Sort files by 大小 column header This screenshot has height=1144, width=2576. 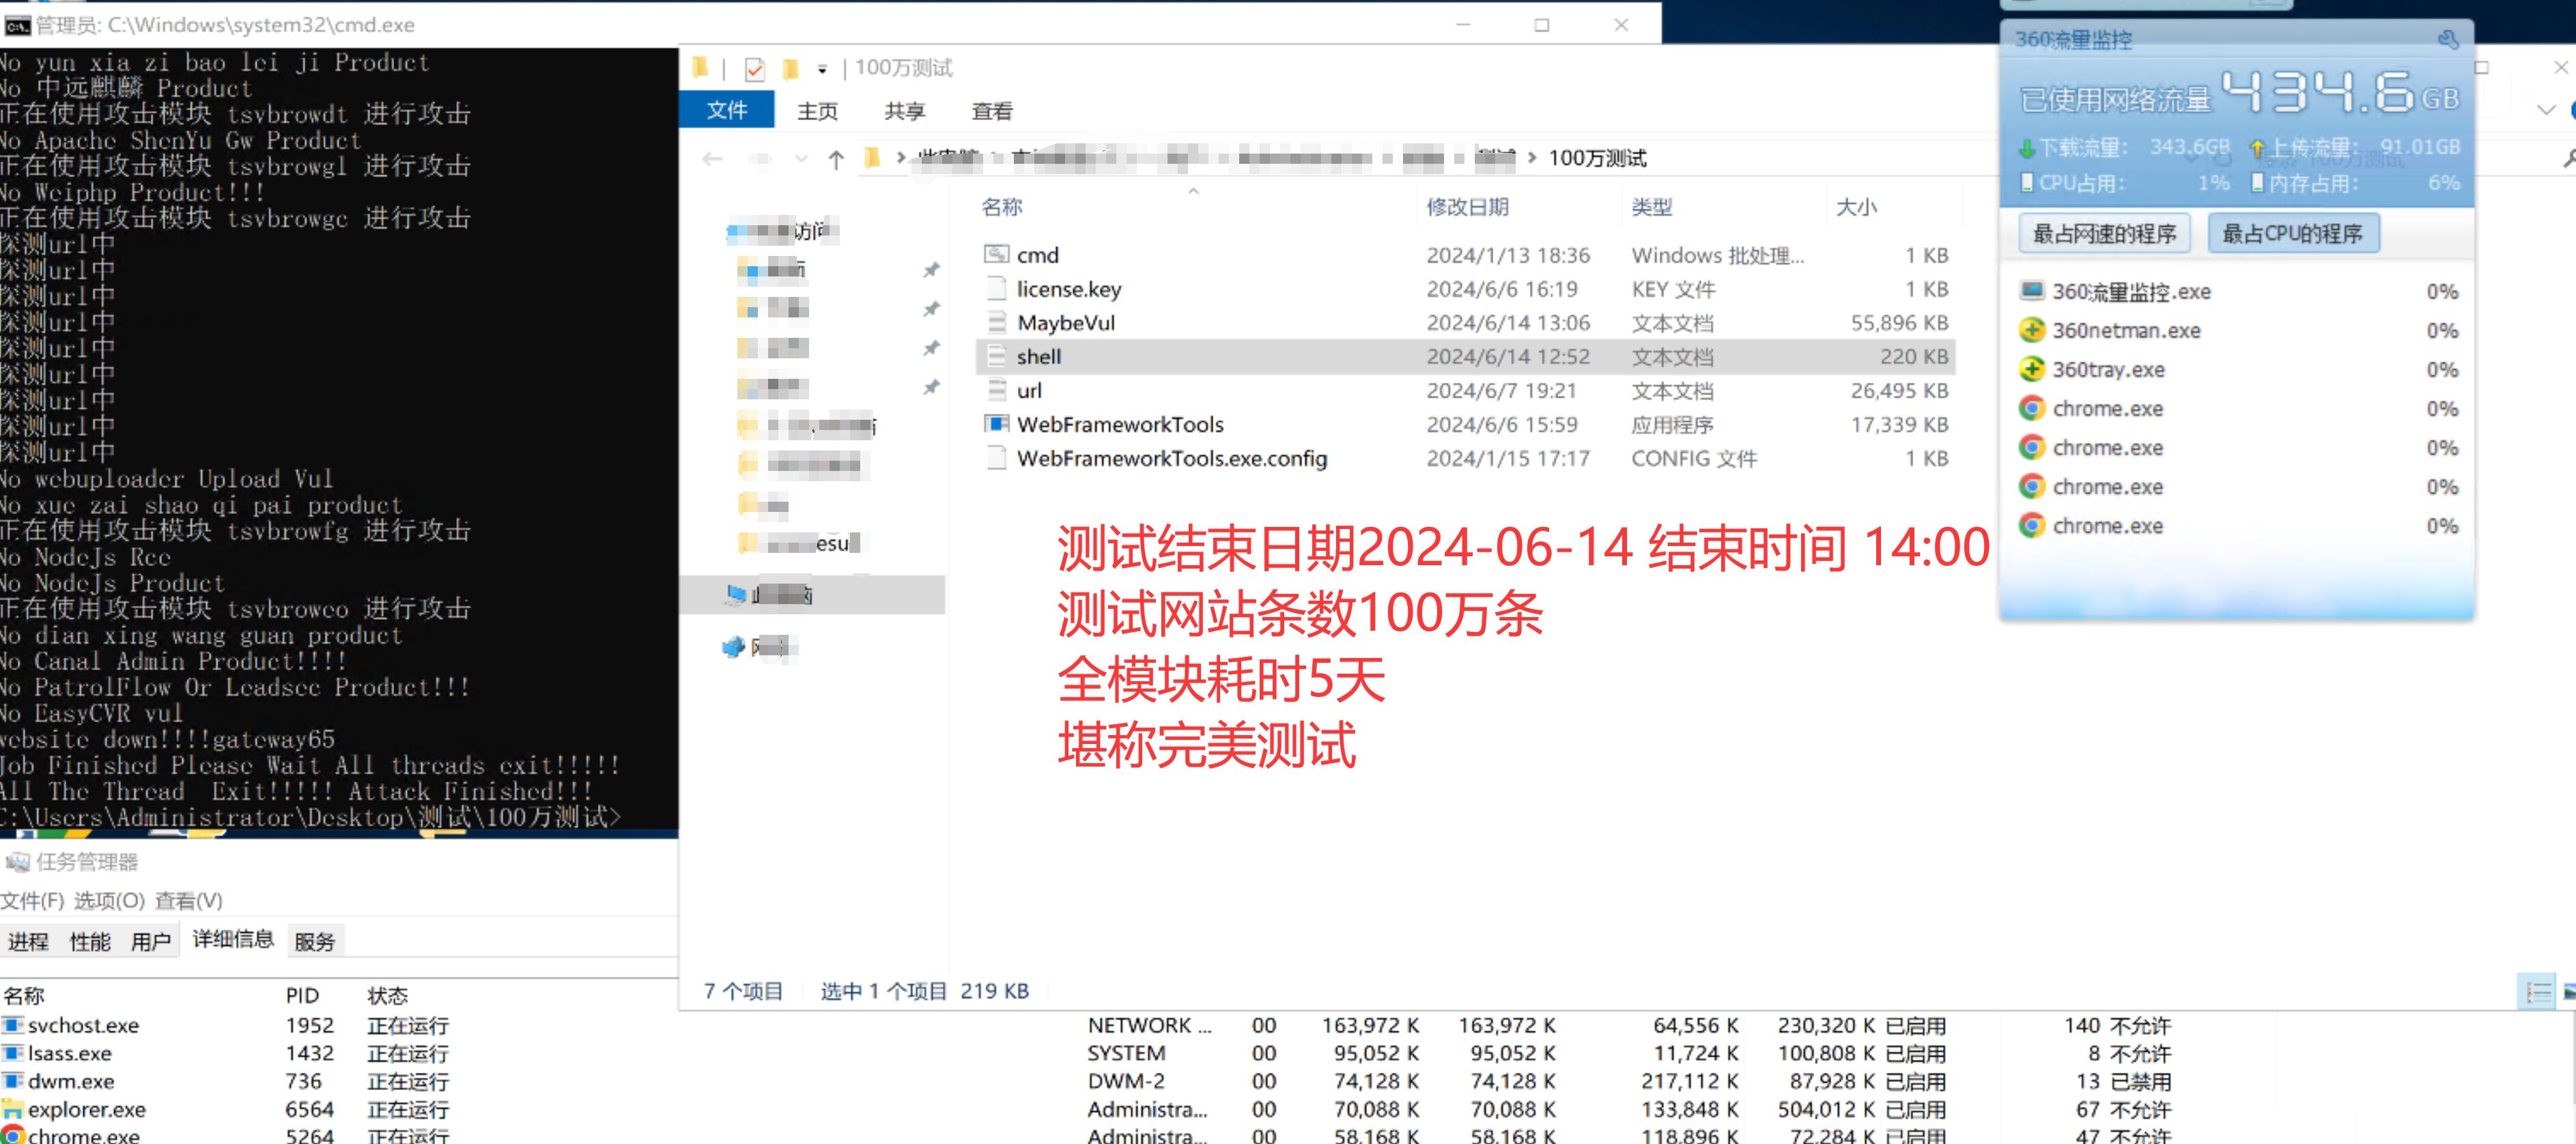[1856, 207]
